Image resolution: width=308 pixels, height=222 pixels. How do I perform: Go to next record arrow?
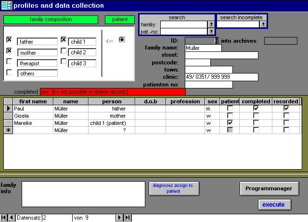click(x=119, y=218)
